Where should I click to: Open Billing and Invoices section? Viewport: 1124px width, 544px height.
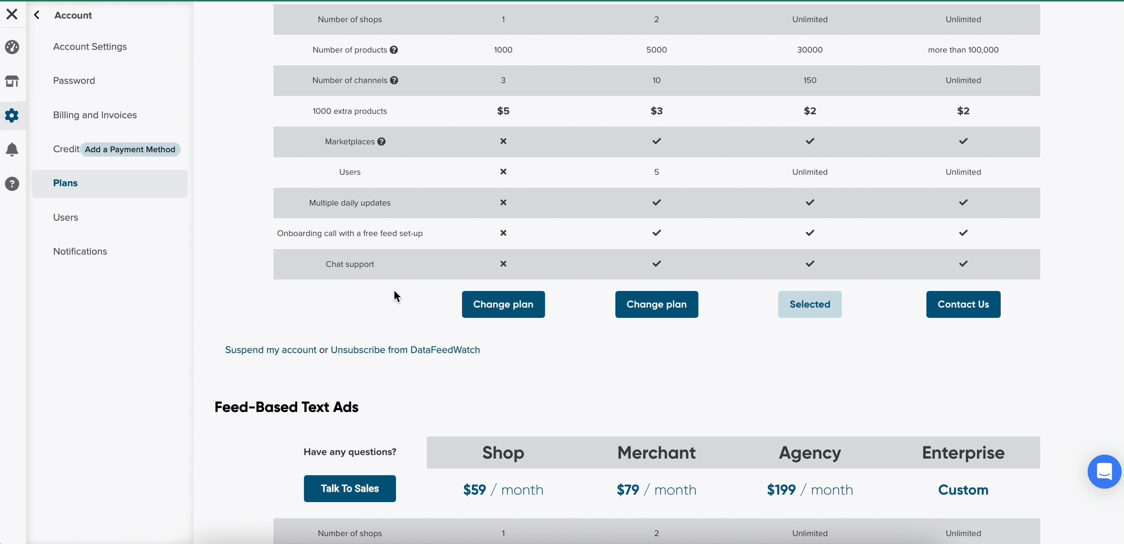point(95,115)
